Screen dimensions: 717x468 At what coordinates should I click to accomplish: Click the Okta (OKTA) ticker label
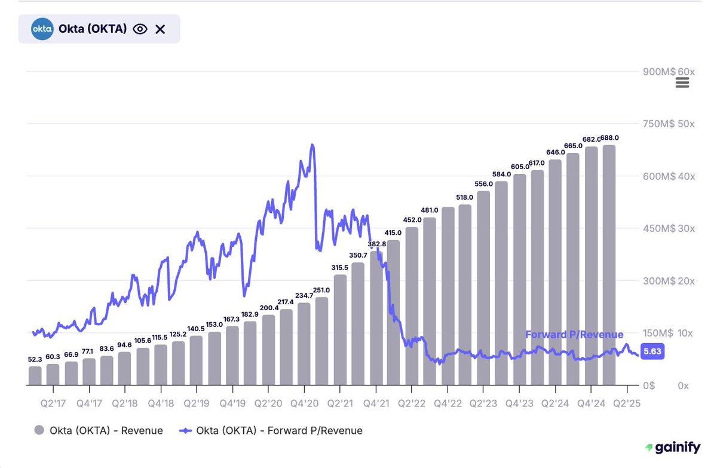click(x=93, y=29)
